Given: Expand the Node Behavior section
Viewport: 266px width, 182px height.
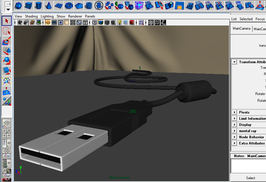Looking at the screenshot, I should (235, 137).
